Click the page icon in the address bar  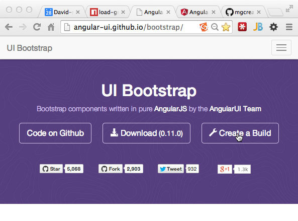67,27
